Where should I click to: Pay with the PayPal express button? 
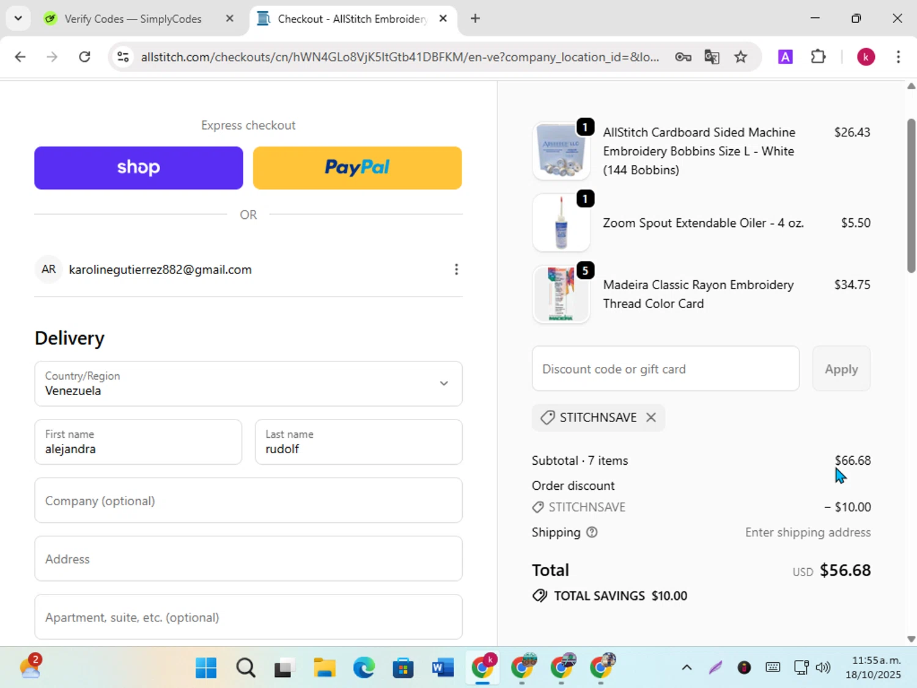(358, 168)
